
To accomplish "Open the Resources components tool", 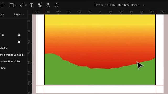I will tap(40, 5).
